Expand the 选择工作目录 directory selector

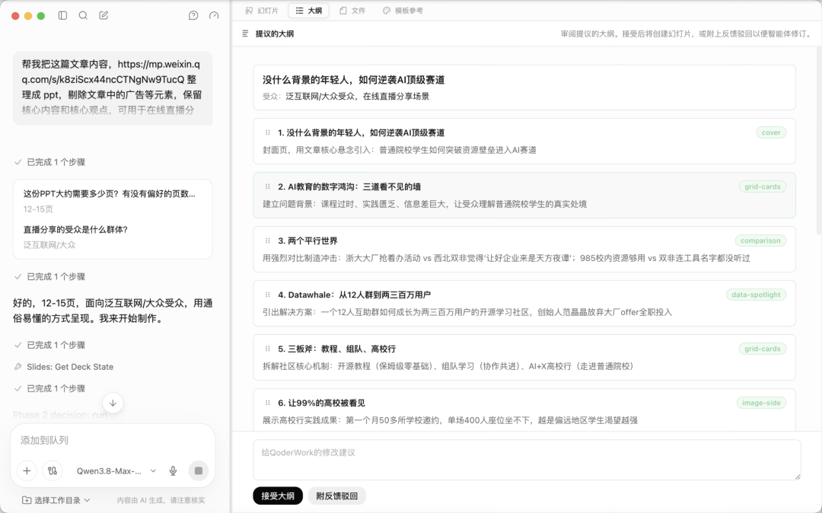pos(56,500)
